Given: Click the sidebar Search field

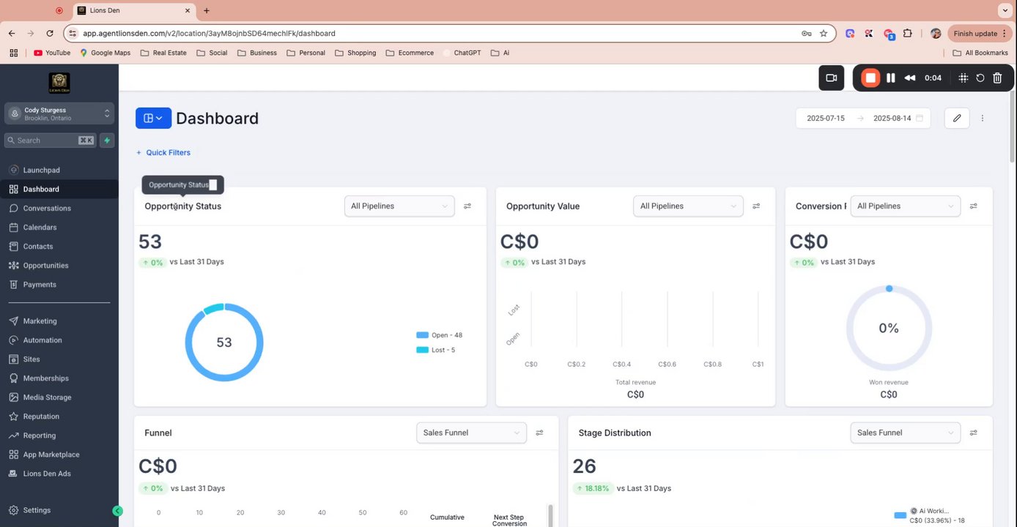Looking at the screenshot, I should [50, 141].
